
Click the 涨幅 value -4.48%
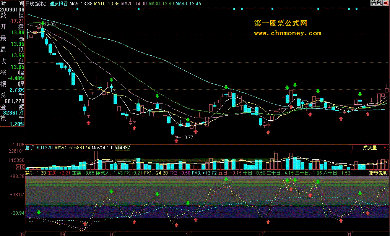(16, 78)
